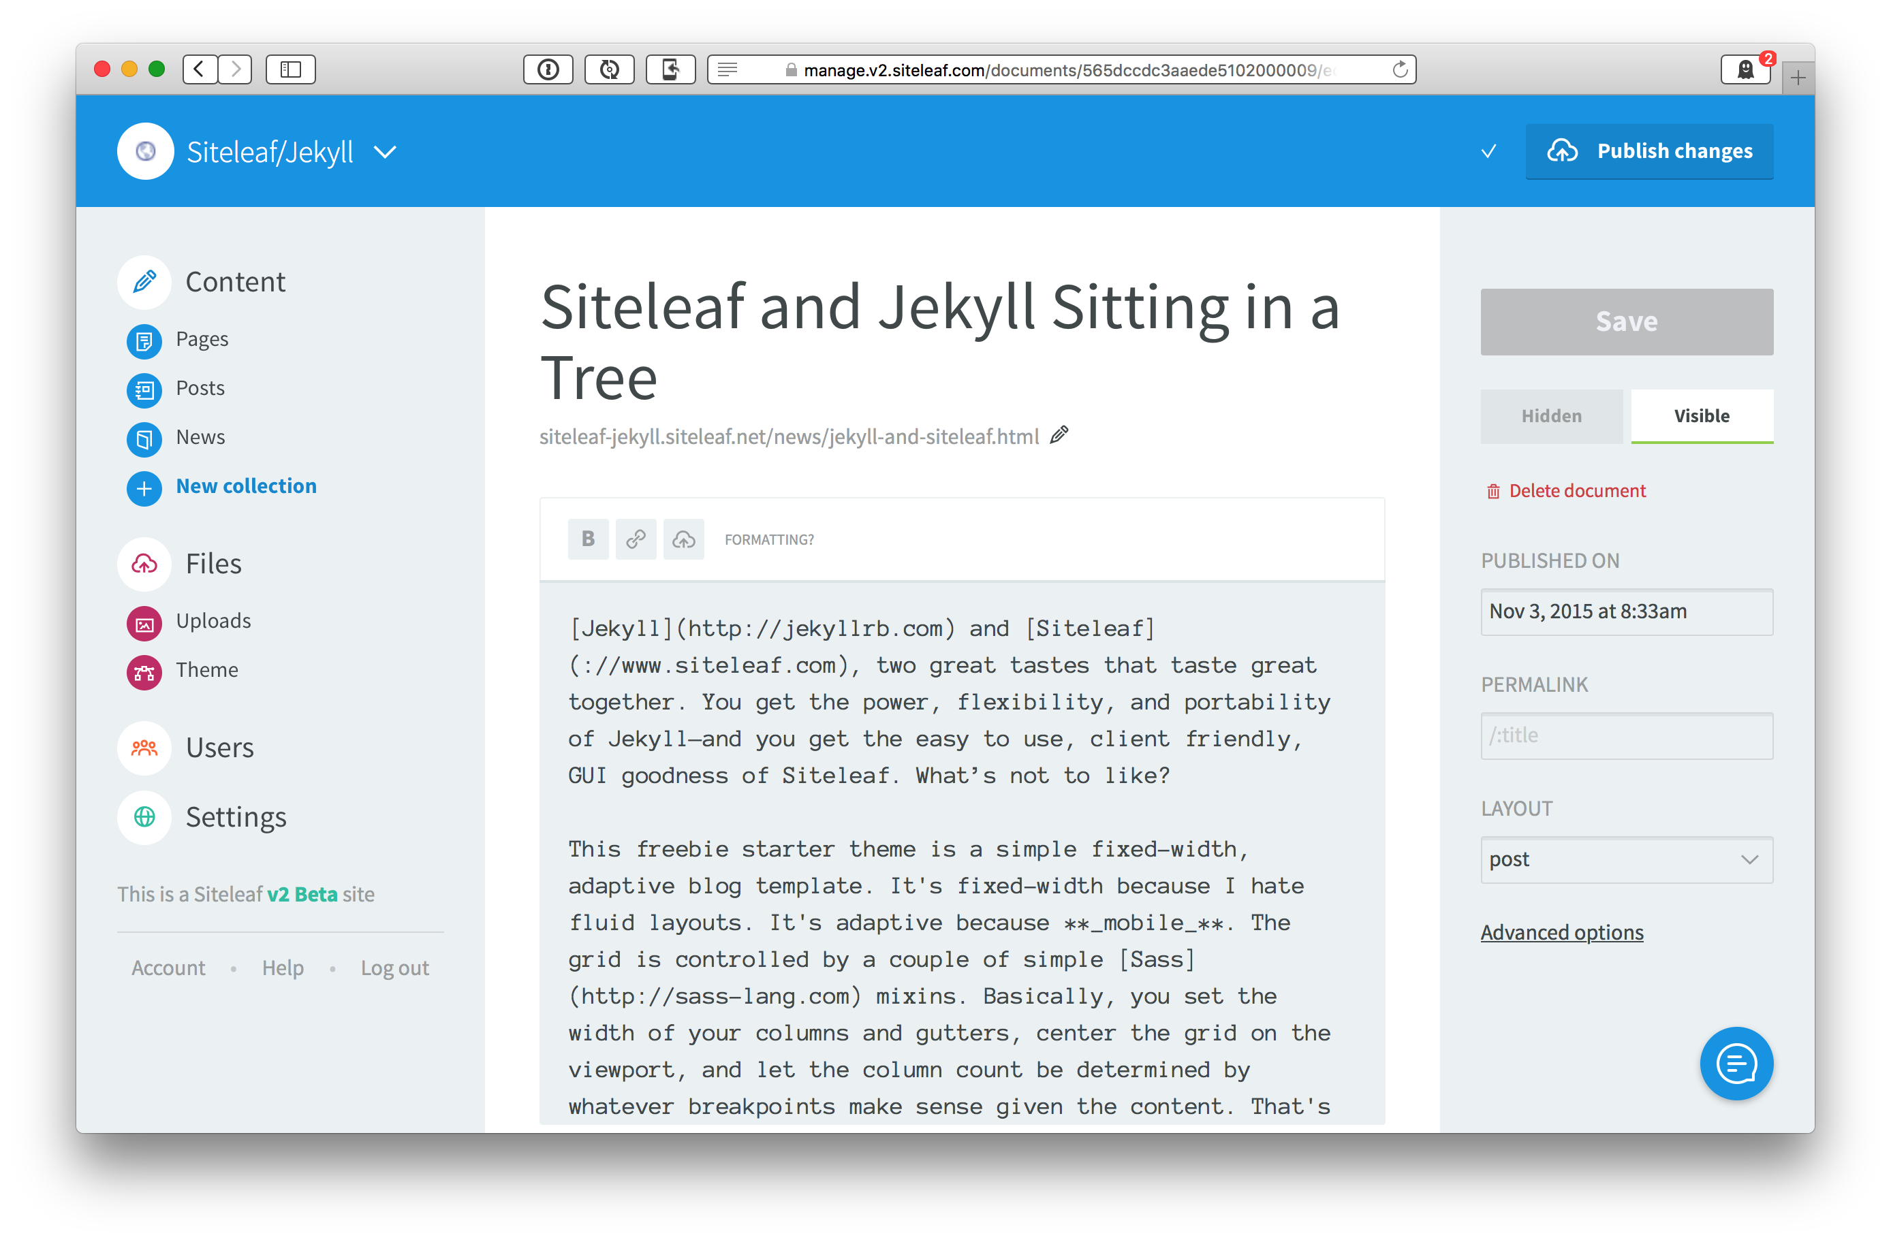Click the Content edit pencil icon
This screenshot has width=1891, height=1242.
144,280
